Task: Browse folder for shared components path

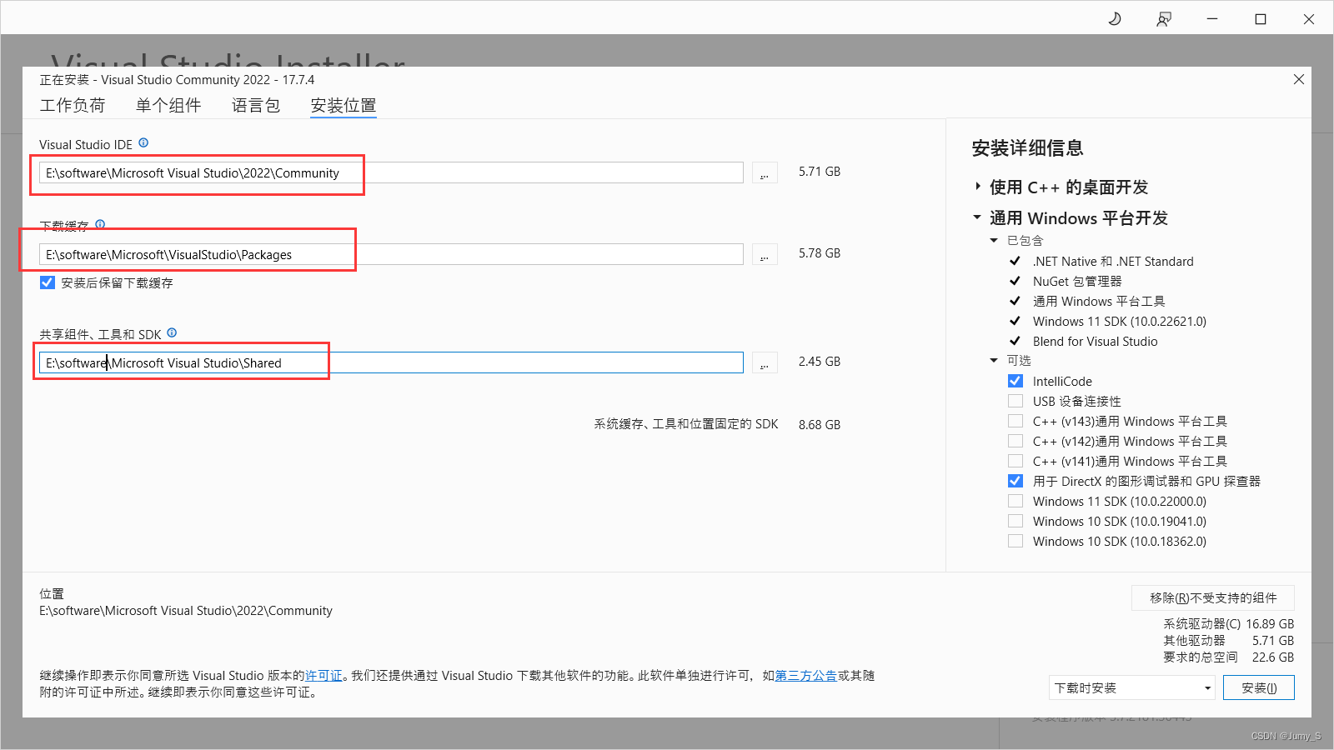Action: coord(765,362)
